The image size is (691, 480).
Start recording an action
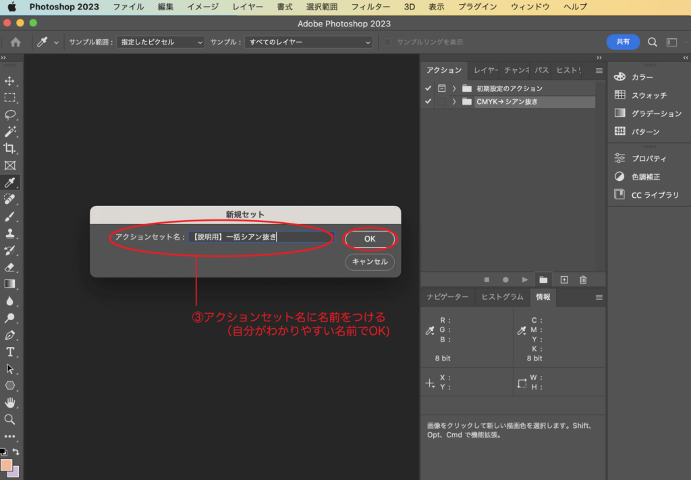(x=505, y=280)
